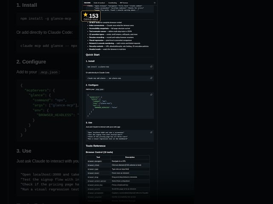Copy the mcpServers JSON config block
The width and height of the screenshot is (273, 204).
(151, 95)
